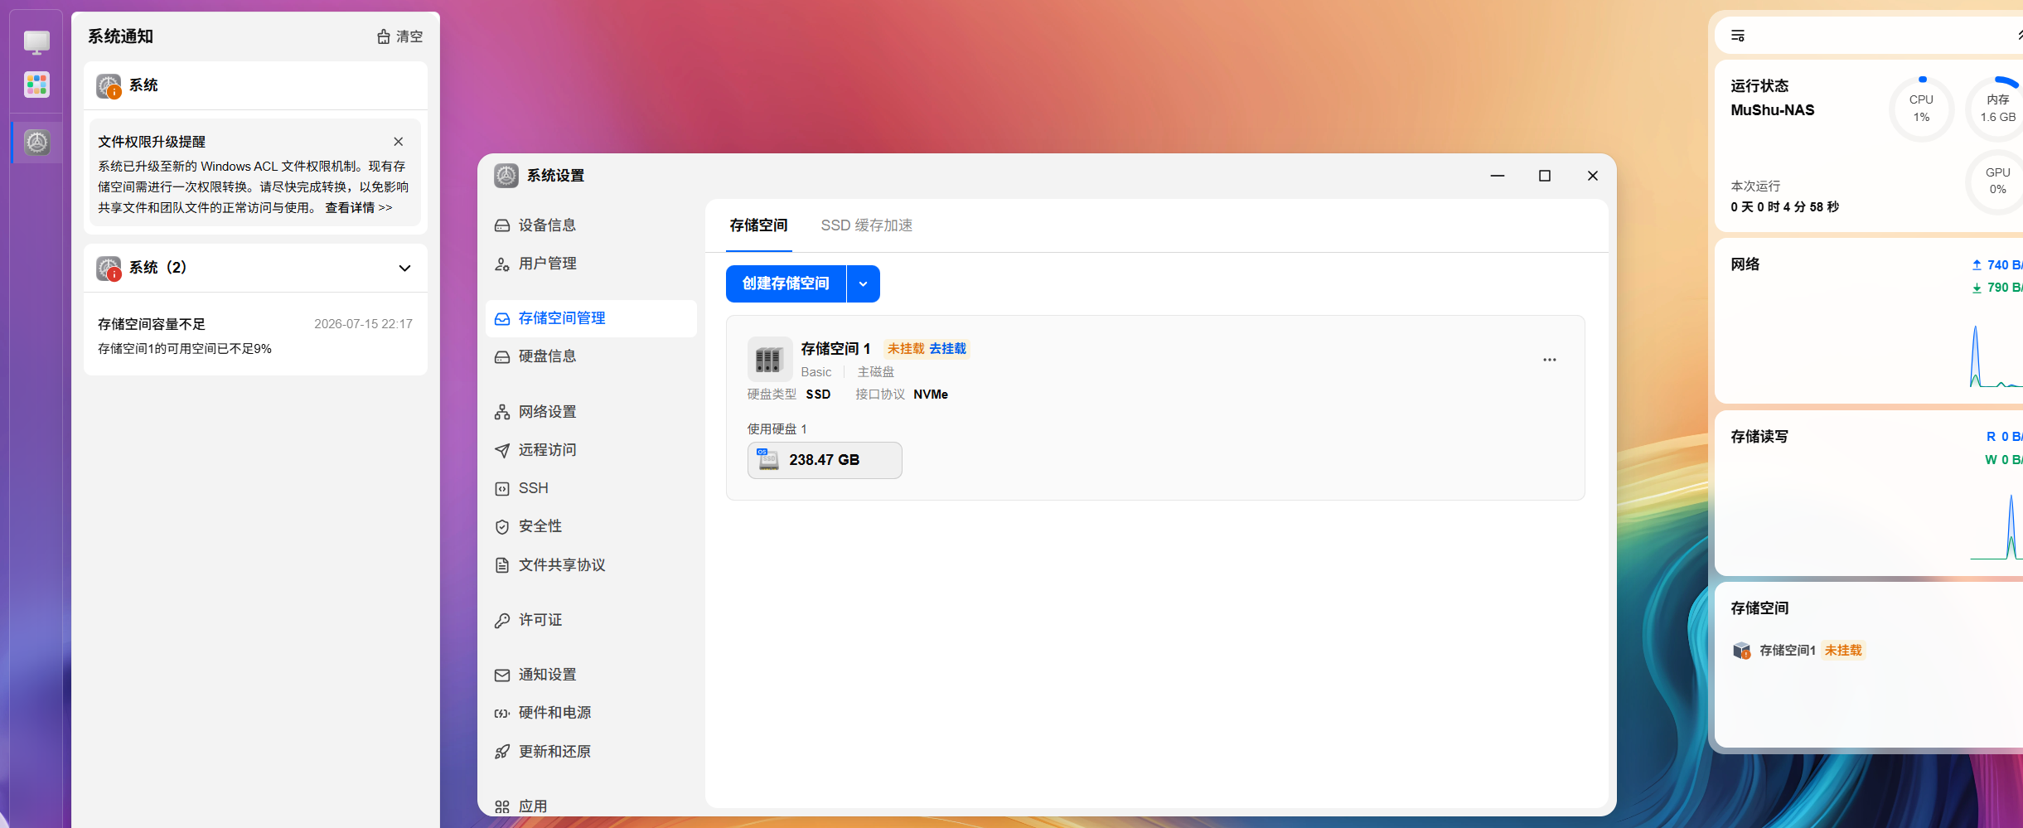Select the 存储空间 tab
The image size is (2023, 828).
pos(758,225)
